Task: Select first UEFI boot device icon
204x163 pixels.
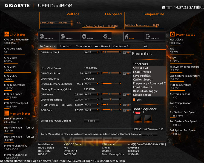Action: click(x=138, y=118)
